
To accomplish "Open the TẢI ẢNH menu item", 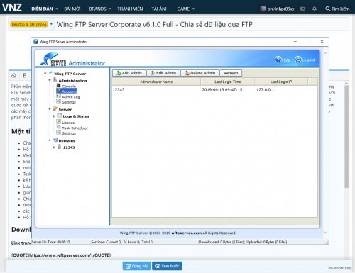I will [x=160, y=9].
